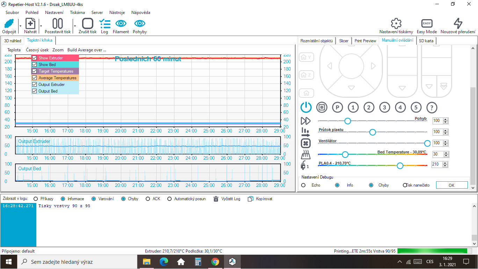This screenshot has height=269, width=478.
Task: Open Nastavení tiskárny gear icon
Action: [x=396, y=24]
